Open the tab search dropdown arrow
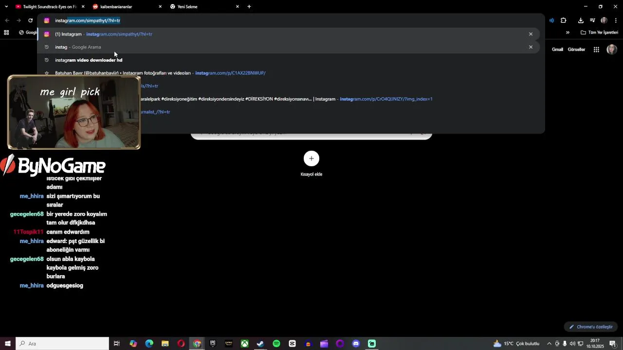 click(6, 7)
